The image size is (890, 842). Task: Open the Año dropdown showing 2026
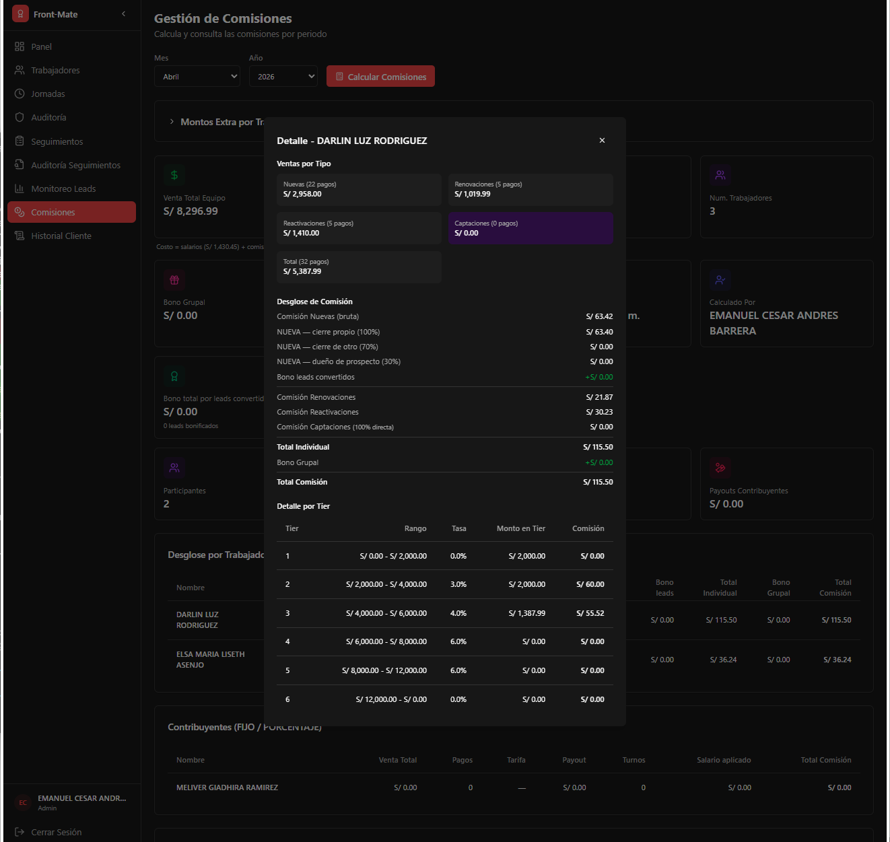point(283,76)
